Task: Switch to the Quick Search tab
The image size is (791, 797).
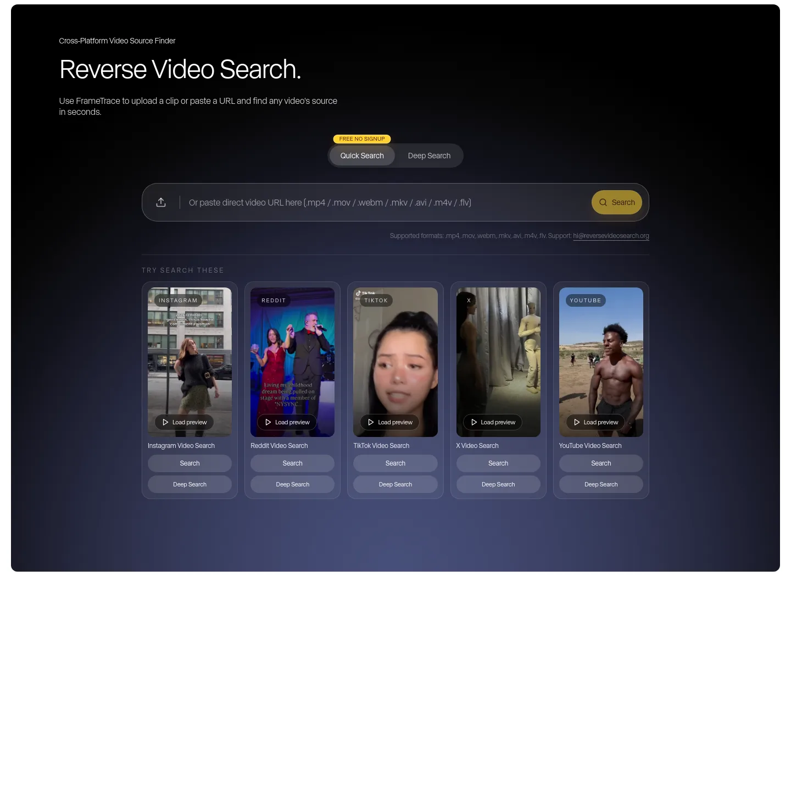Action: coord(362,156)
